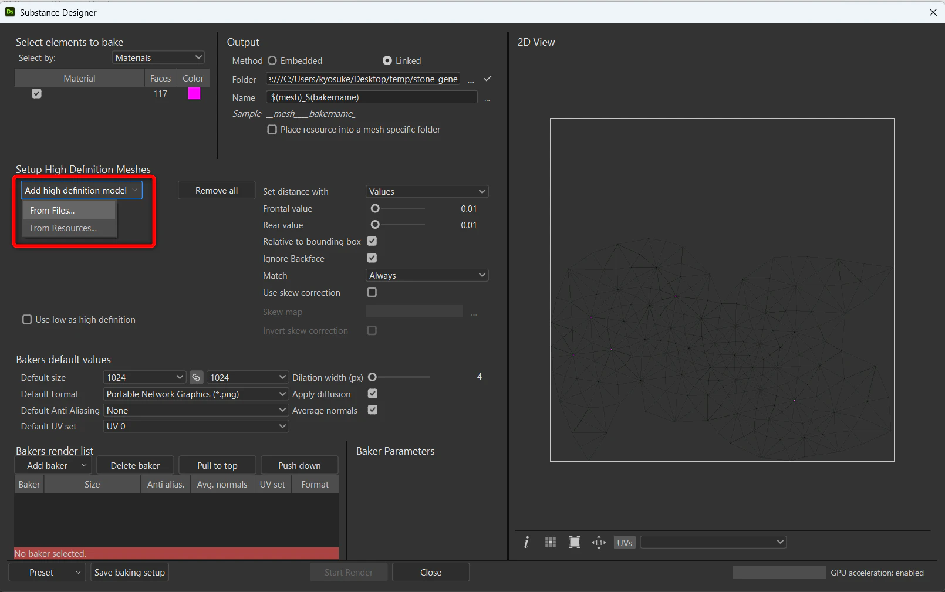945x592 pixels.
Task: Open the Default size width dropdown
Action: point(144,377)
